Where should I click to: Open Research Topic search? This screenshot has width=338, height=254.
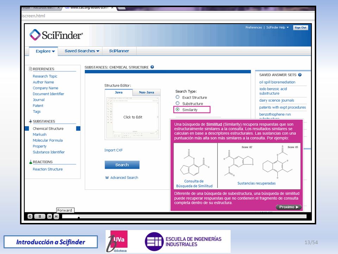pyautogui.click(x=45, y=76)
